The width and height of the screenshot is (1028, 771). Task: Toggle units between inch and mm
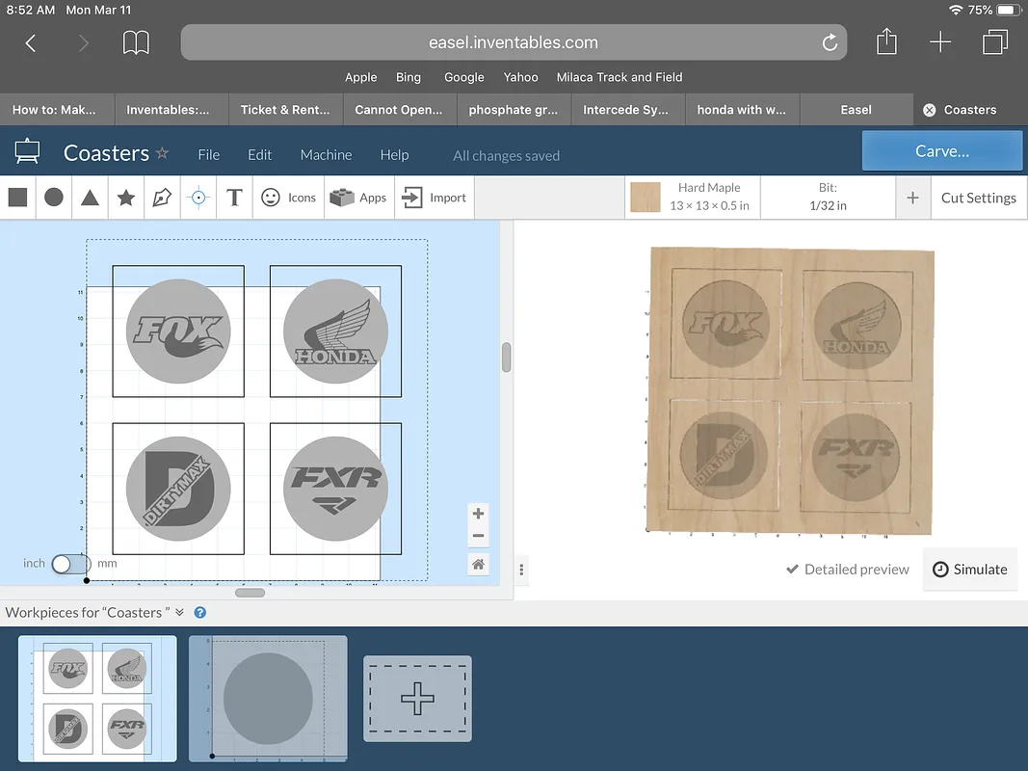[70, 564]
